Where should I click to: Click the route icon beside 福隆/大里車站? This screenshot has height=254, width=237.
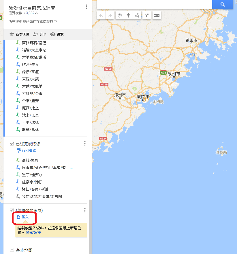tap(18, 50)
